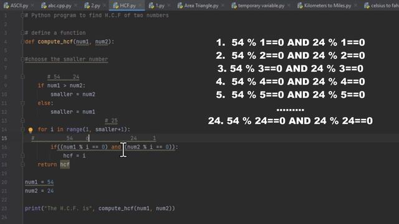Collapse the comment fold on line 1
This screenshot has height=224, width=399.
[22, 16]
